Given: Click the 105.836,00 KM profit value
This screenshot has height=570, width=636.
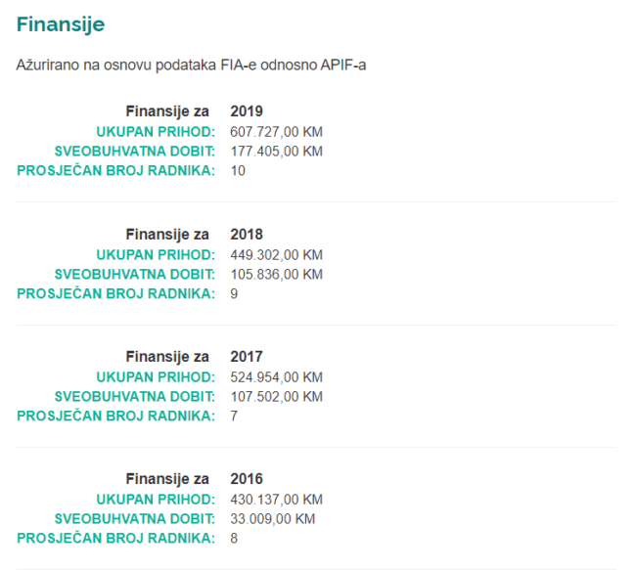Looking at the screenshot, I should click(x=276, y=274).
